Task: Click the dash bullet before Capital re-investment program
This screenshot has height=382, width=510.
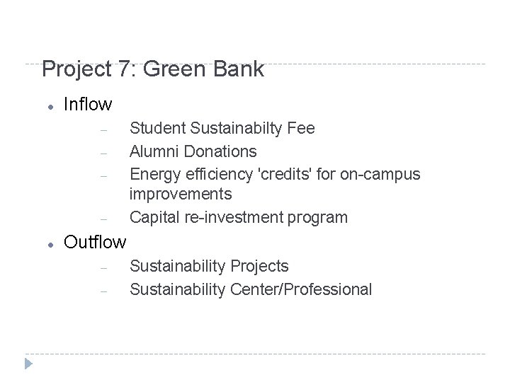Action: point(103,219)
